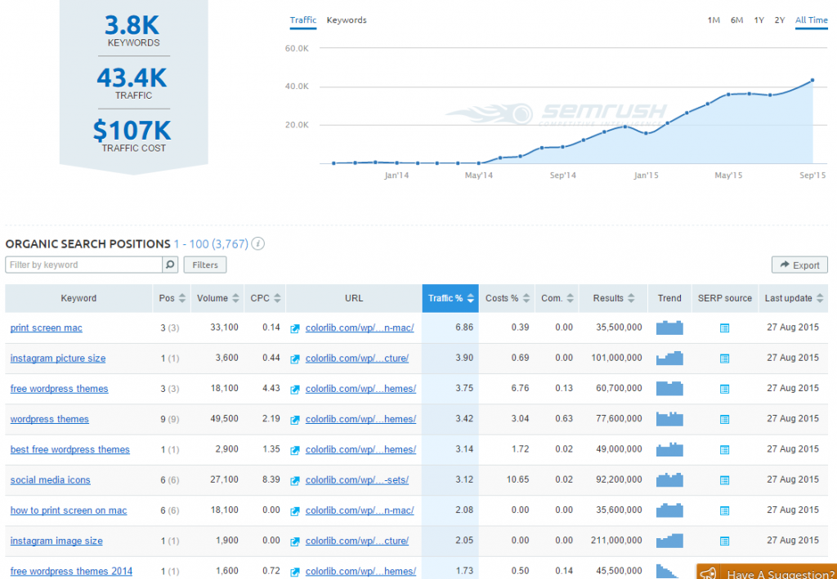Viewport: 837px width, 579px height.
Task: Open the SERP source icon for wordpress themes
Action: point(724,419)
